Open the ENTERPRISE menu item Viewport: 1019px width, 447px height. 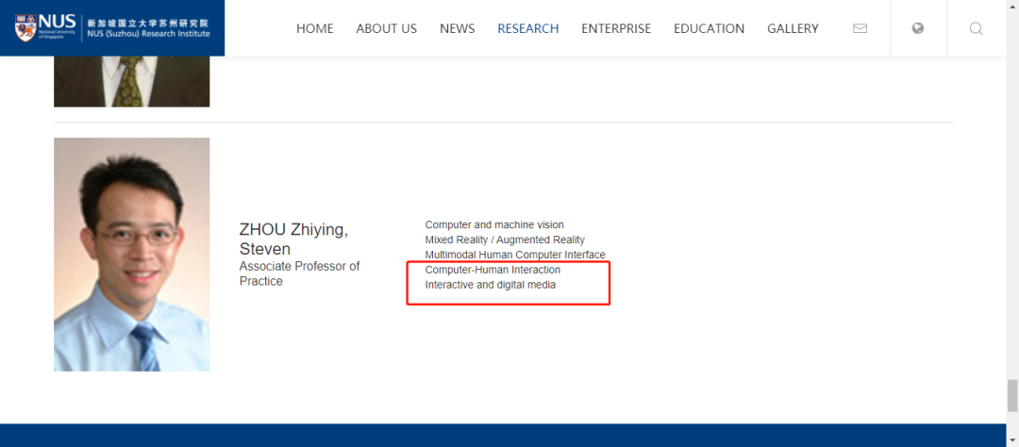coord(615,28)
